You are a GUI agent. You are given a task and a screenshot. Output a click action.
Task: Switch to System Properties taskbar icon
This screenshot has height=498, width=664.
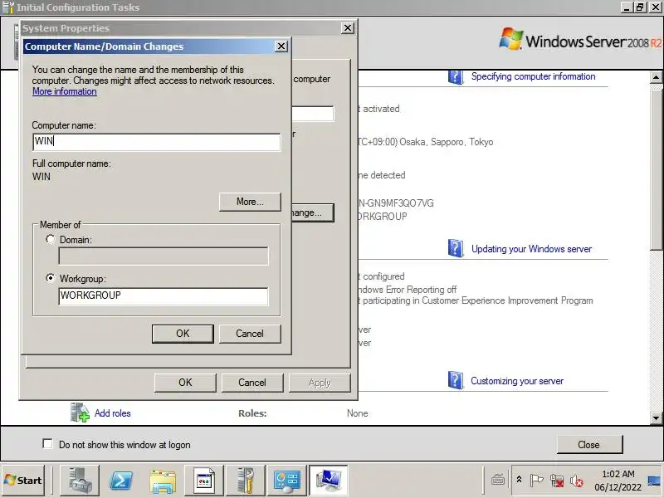coord(329,481)
